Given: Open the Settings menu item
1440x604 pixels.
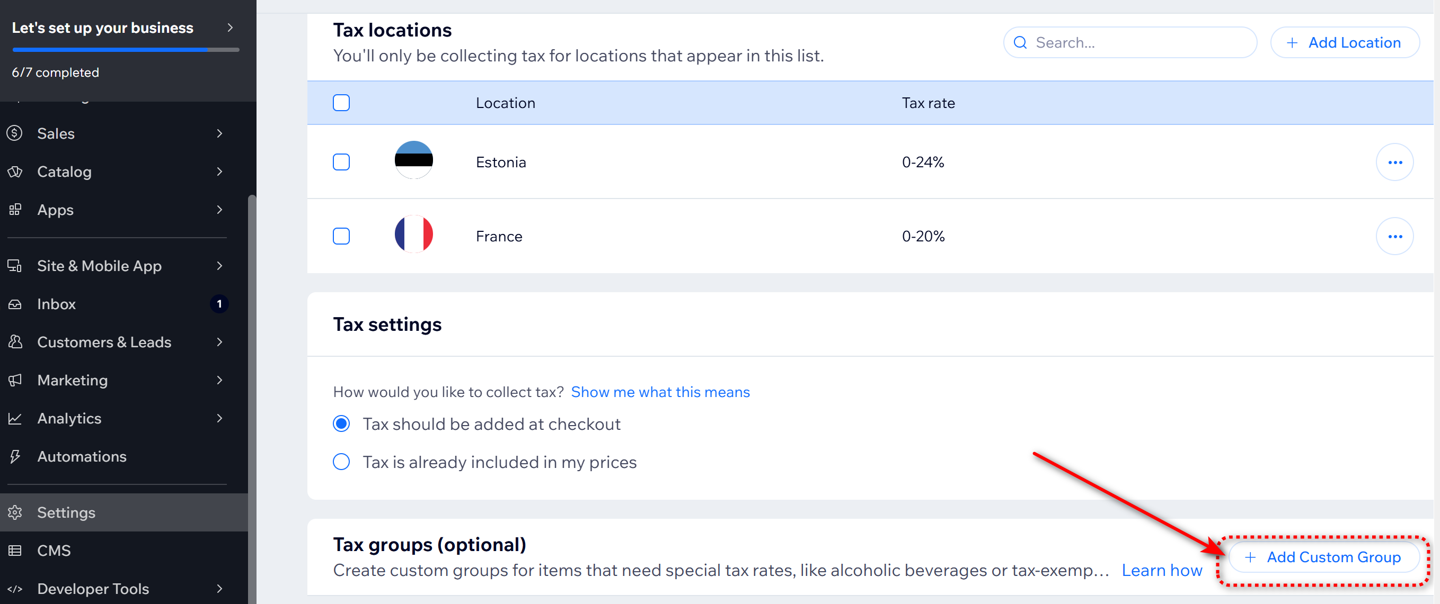Looking at the screenshot, I should (66, 512).
